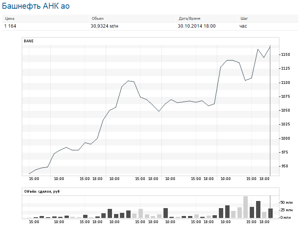This screenshot has width=300, height=235.
Task: Click the 1125 price axis label
Action: pyautogui.click(x=285, y=68)
